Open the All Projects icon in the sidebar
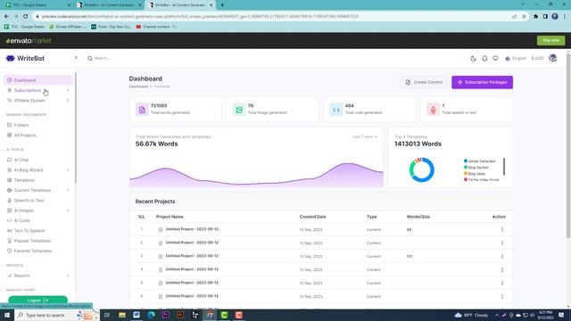Viewport: 571px width, 321px height. 10,135
